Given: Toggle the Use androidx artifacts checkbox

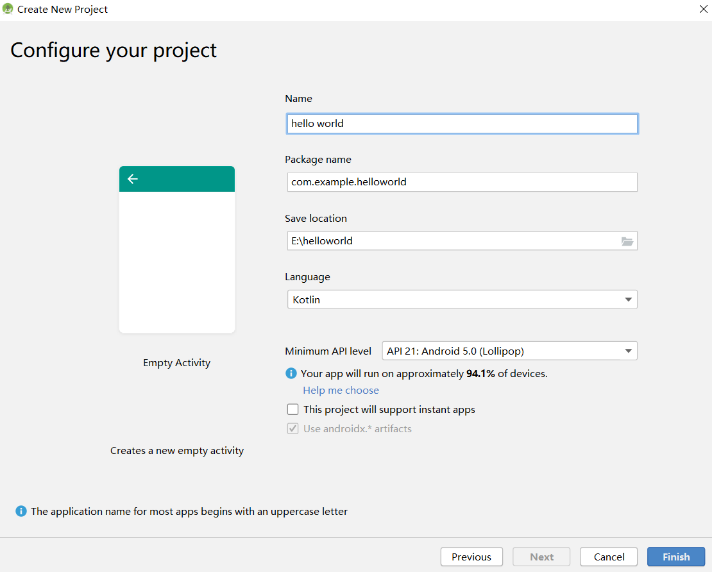Looking at the screenshot, I should 293,428.
